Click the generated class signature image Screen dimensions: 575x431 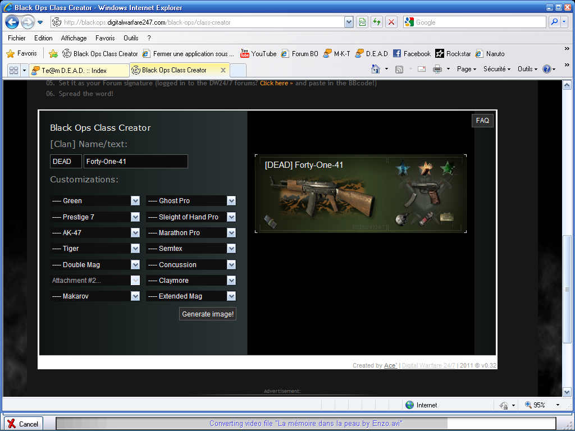(x=361, y=194)
